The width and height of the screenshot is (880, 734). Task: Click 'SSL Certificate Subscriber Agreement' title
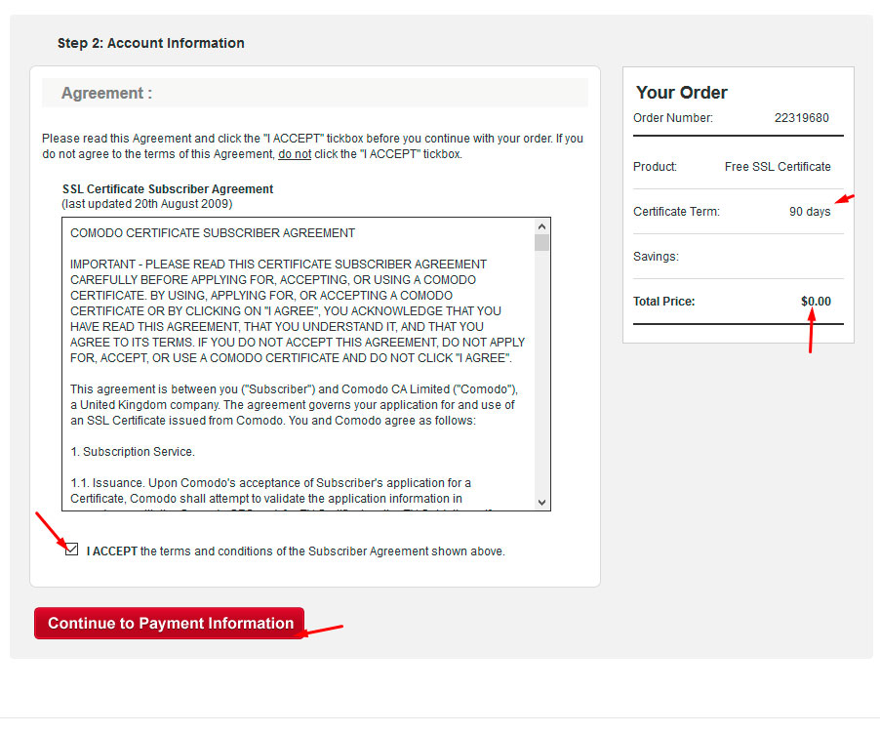tap(168, 189)
